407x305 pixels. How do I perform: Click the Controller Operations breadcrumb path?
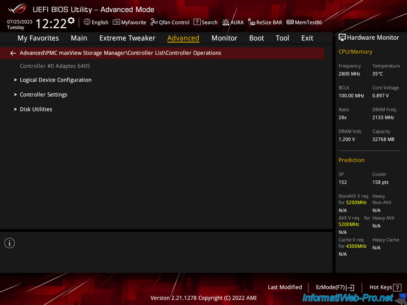(120, 53)
